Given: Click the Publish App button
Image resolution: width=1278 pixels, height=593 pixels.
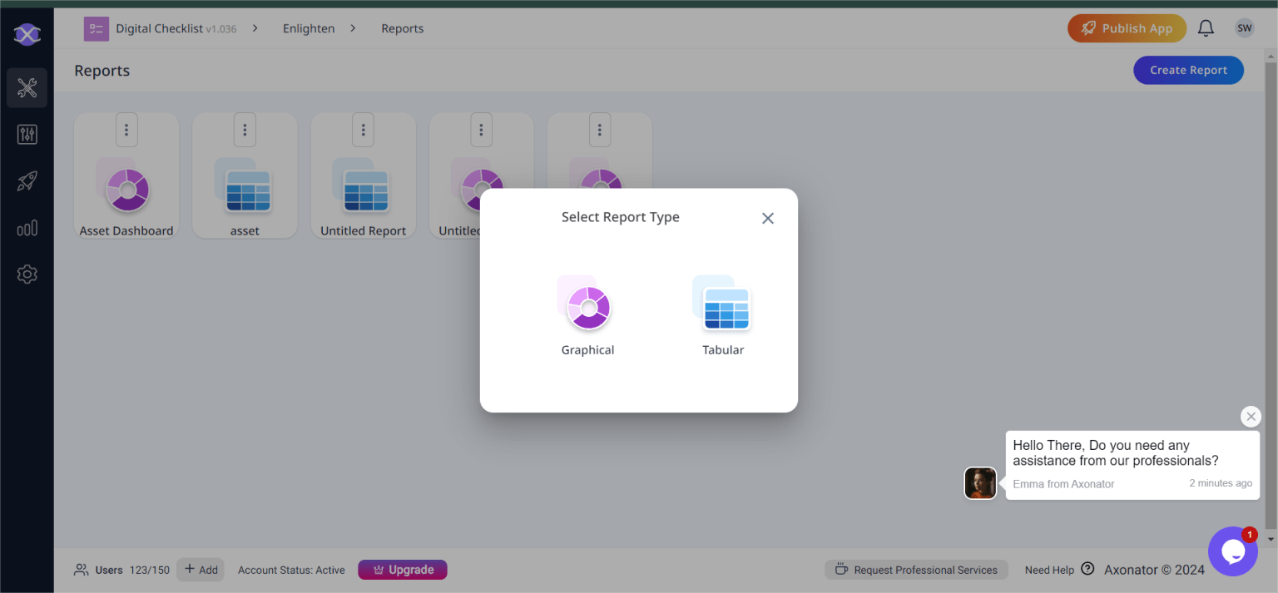Looking at the screenshot, I should point(1127,27).
